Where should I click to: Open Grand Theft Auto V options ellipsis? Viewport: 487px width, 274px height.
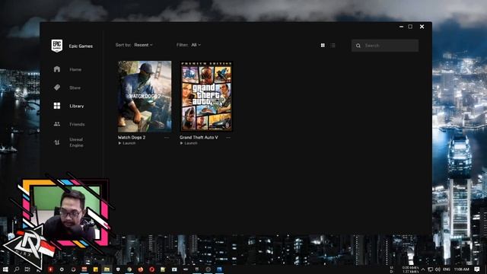228,137
